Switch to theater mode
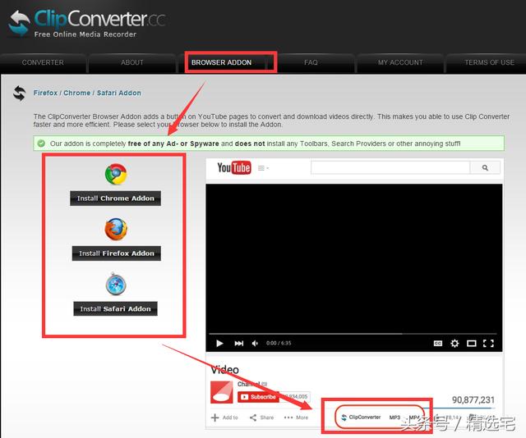This screenshot has height=438, width=526. tap(471, 343)
